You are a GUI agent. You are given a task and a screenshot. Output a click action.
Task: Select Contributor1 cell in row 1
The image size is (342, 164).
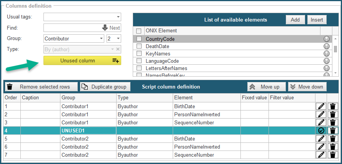pos(88,106)
